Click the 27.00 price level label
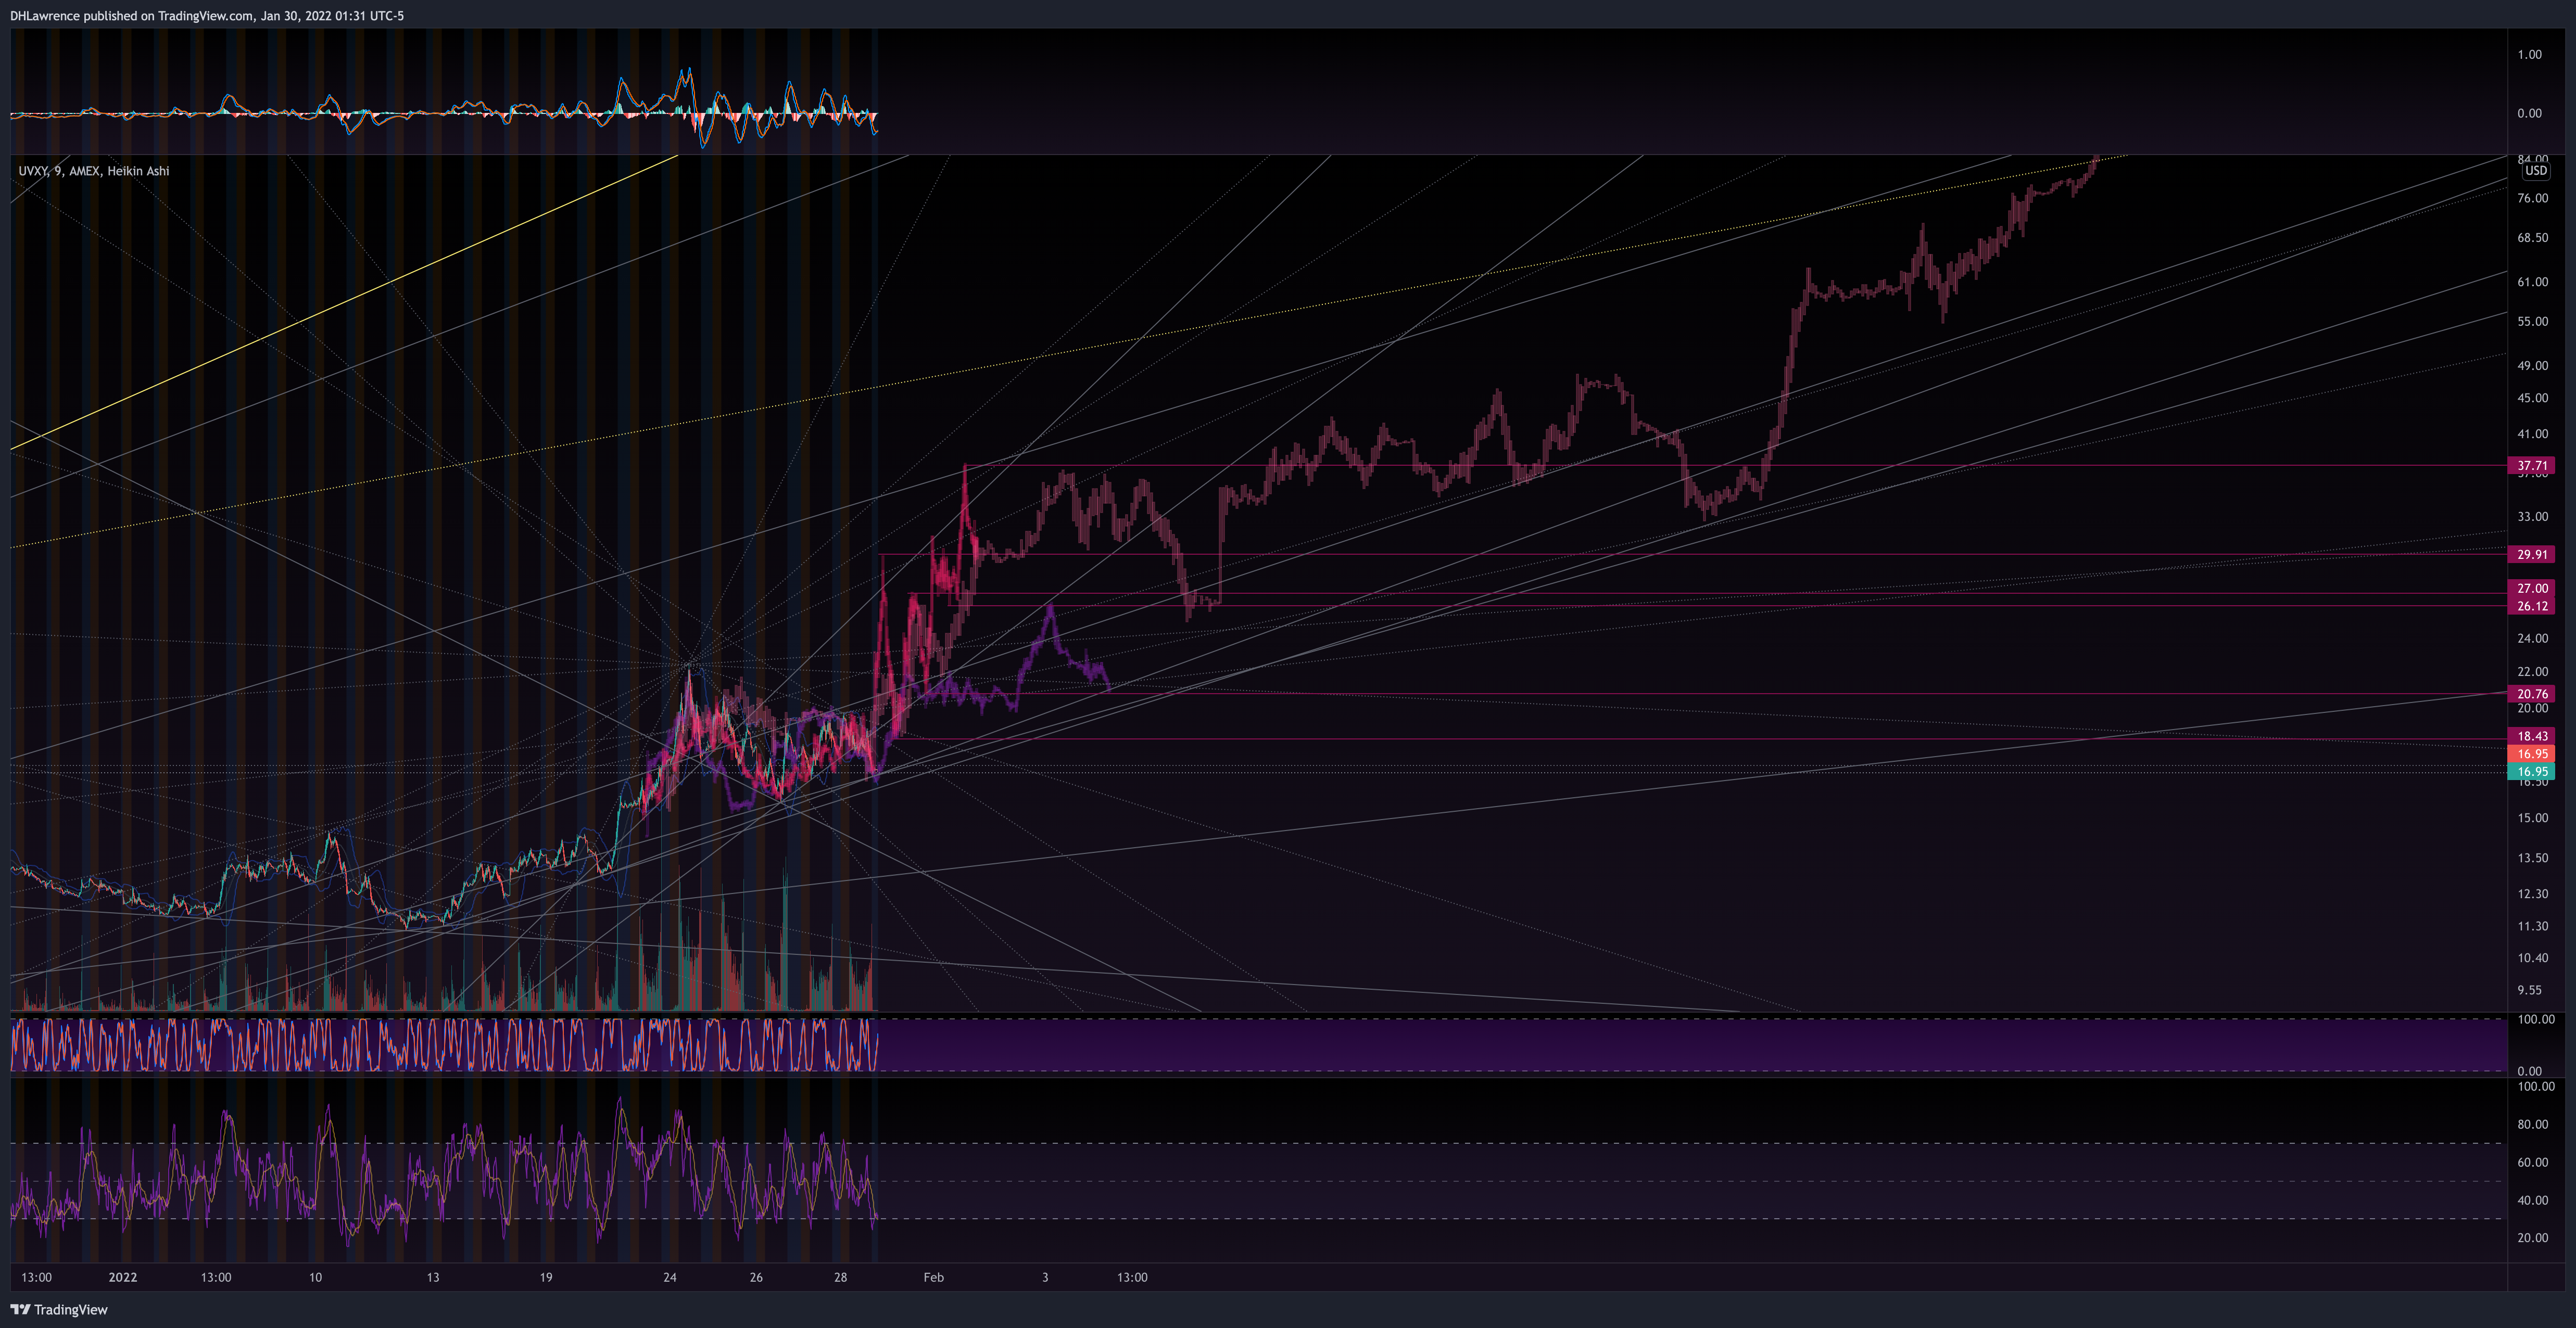The width and height of the screenshot is (2576, 1328). click(2532, 589)
